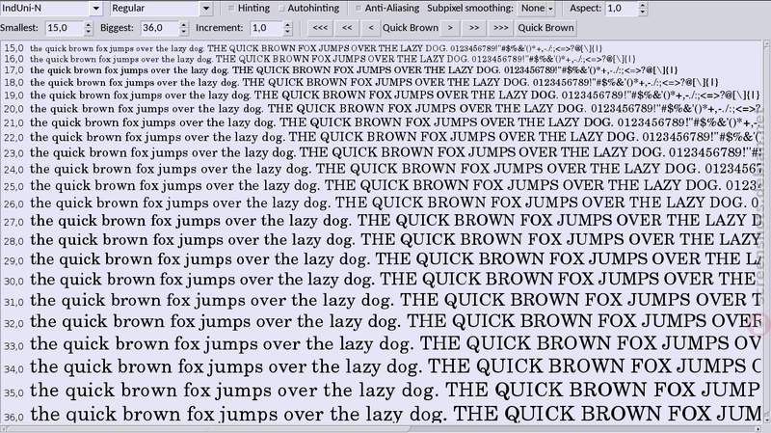Screen dimensions: 771x433
Task: Click the << navigation button
Action: point(347,28)
